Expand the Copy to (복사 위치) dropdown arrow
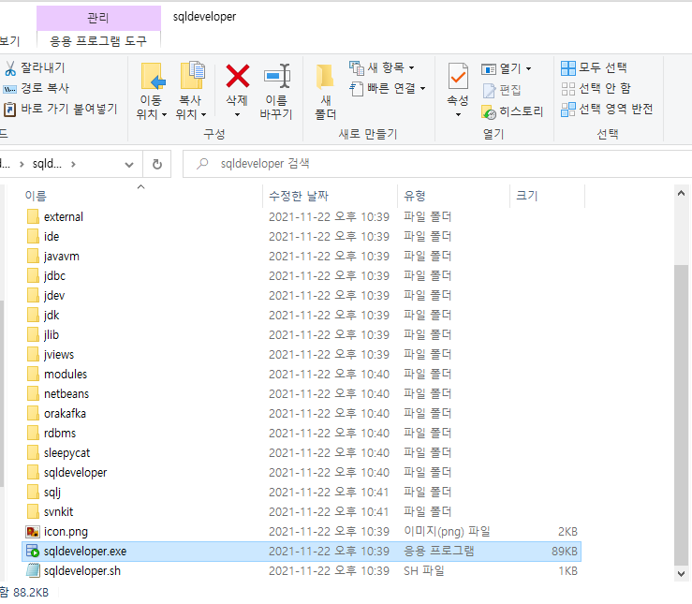692x604 pixels. click(203, 114)
